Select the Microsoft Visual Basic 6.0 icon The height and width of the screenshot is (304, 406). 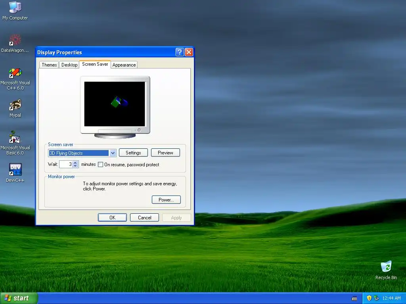click(15, 143)
